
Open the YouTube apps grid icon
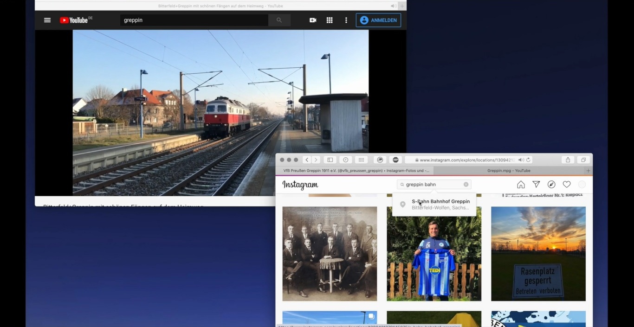coord(330,20)
